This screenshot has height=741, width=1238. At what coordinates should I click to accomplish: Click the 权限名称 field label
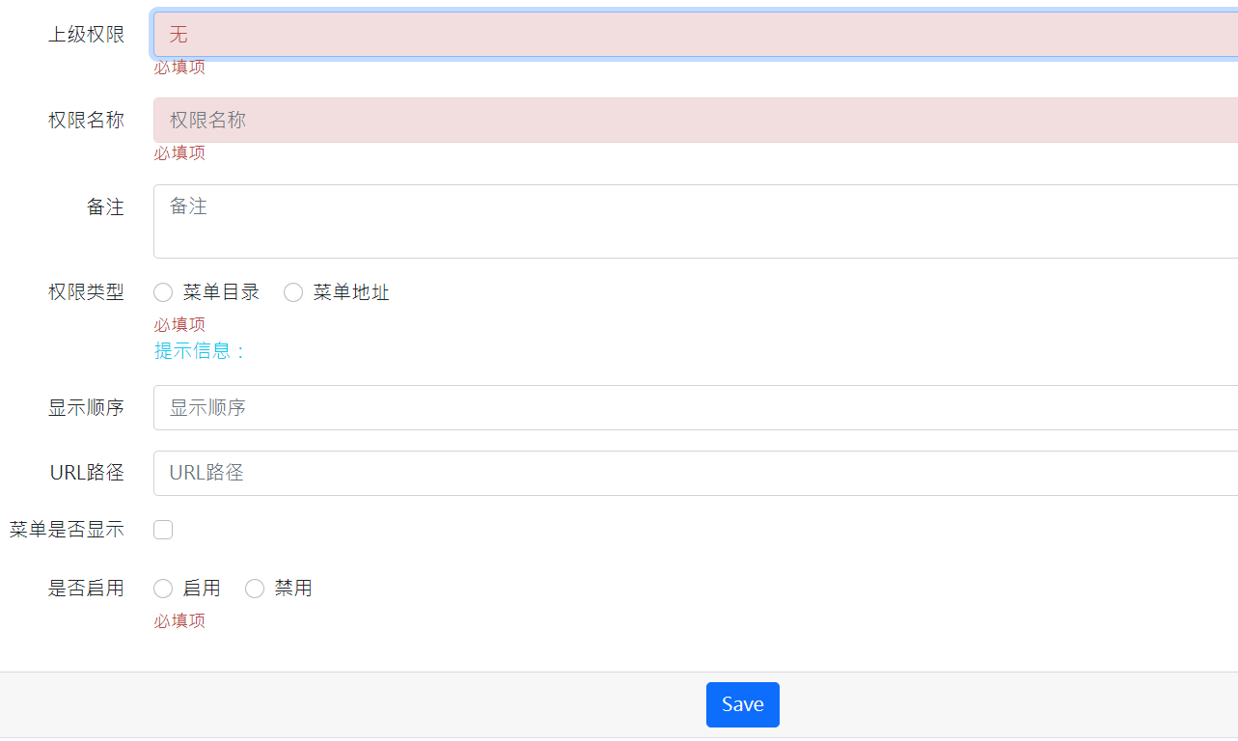[x=87, y=121]
